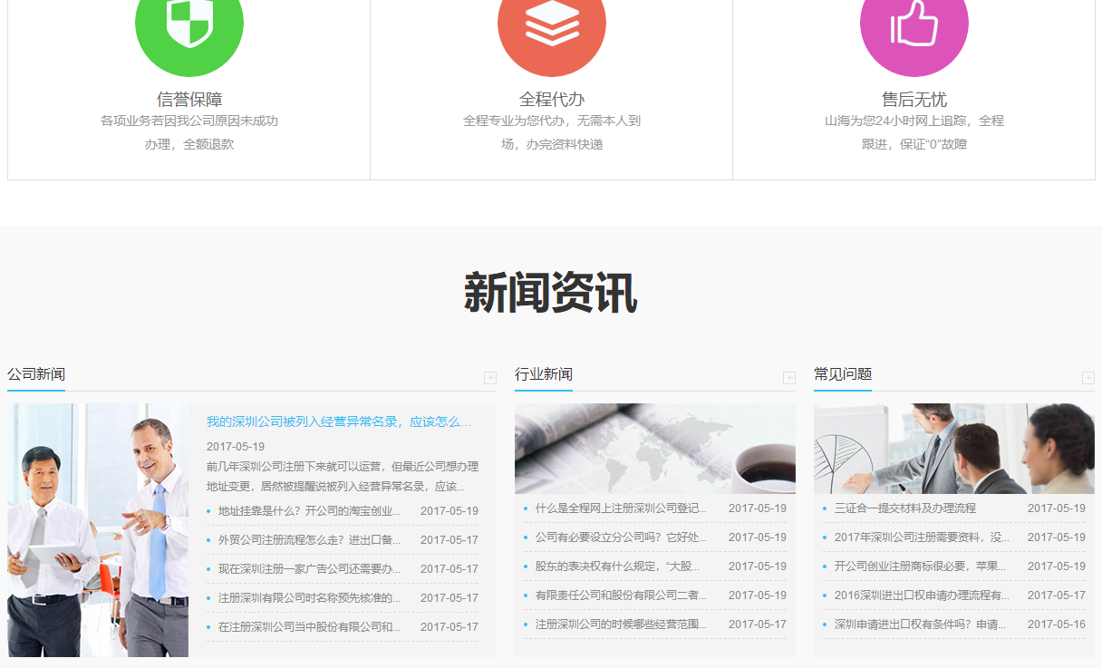Click the plus icon beside 行业新闻
This screenshot has width=1102, height=668.
tap(788, 378)
